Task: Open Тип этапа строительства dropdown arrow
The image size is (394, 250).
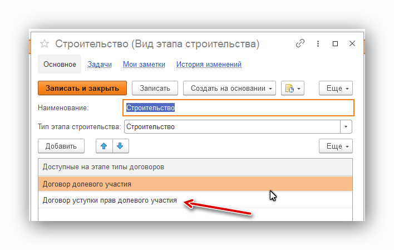Action: [x=346, y=127]
